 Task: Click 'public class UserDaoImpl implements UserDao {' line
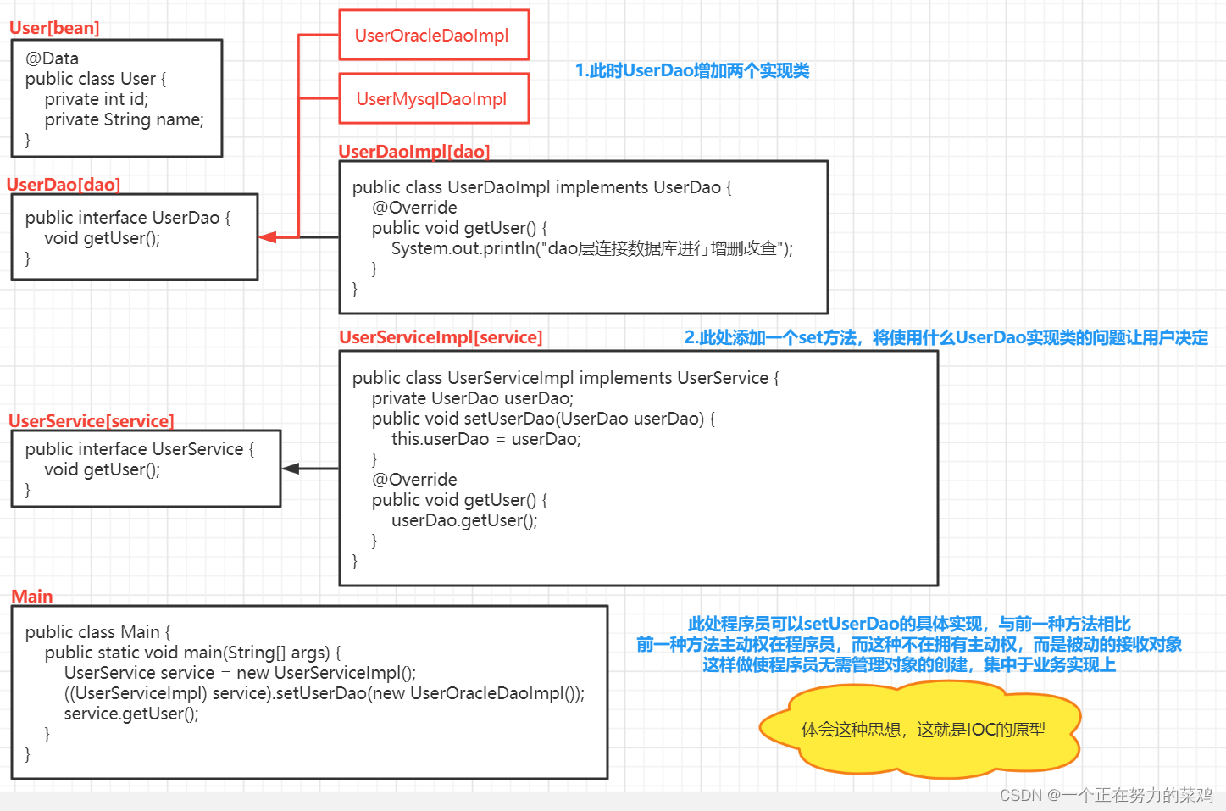[x=542, y=187]
